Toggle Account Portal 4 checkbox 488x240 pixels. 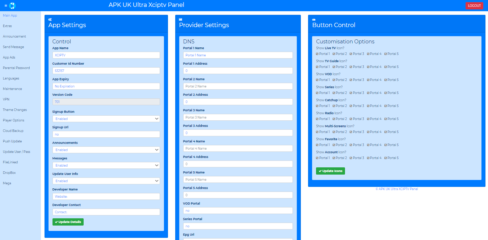coord(369,158)
